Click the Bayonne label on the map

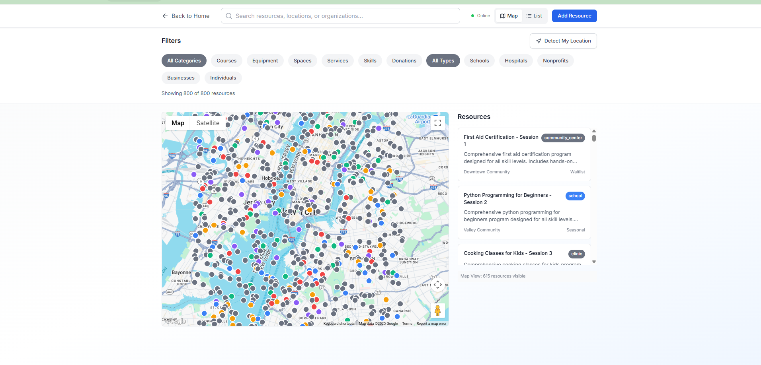point(181,272)
